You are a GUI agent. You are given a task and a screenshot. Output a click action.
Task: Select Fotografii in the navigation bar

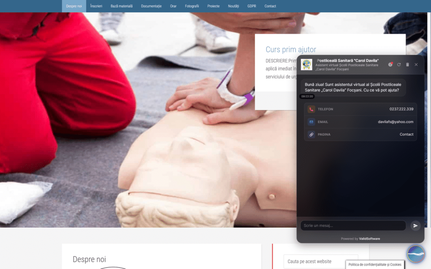tap(192, 6)
